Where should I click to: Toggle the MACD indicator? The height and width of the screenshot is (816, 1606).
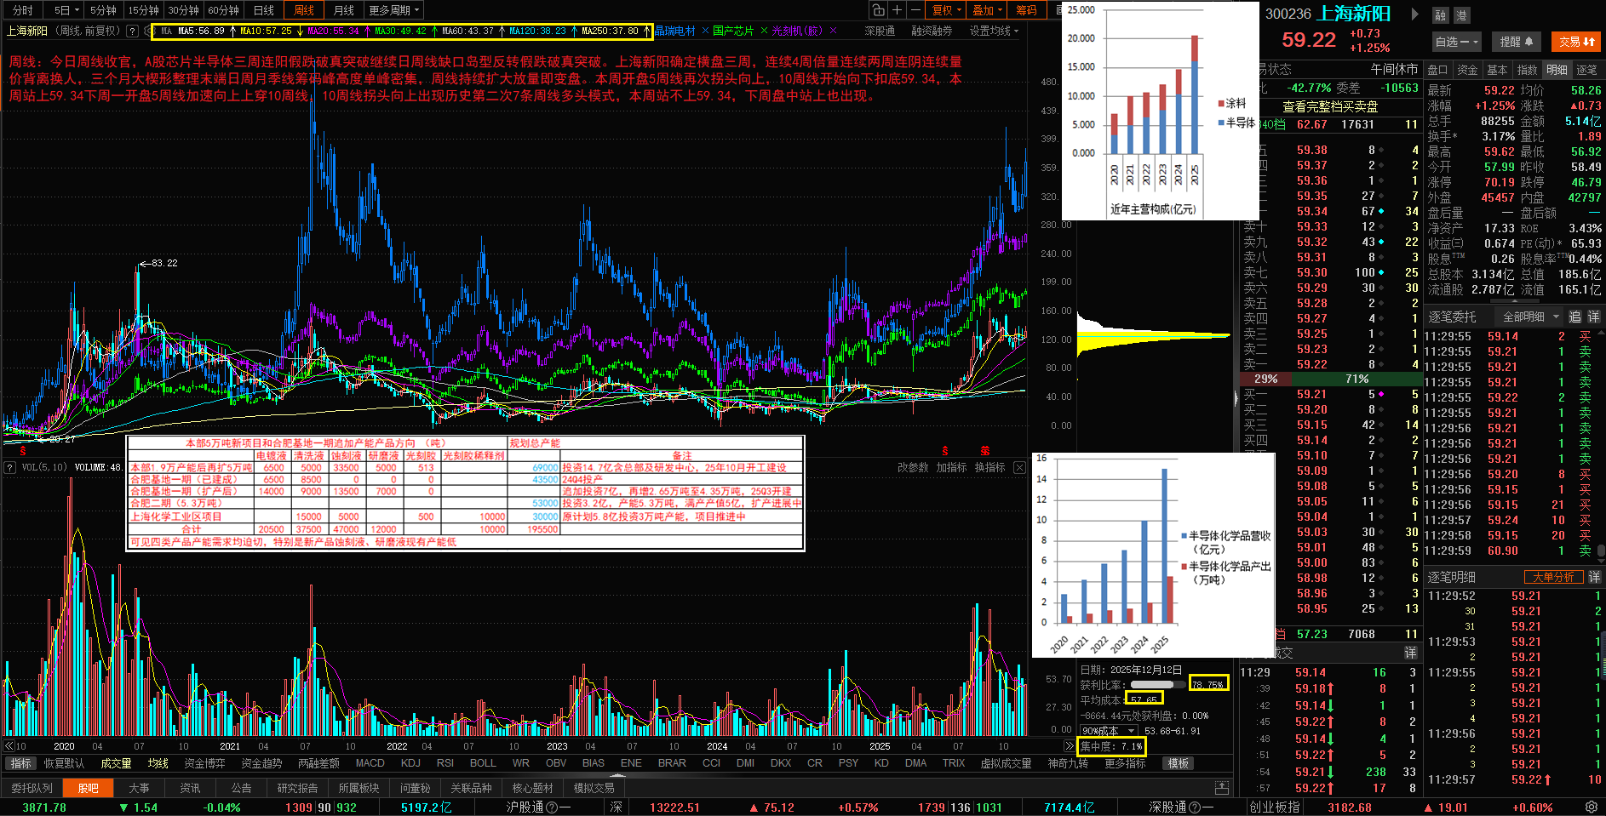(x=370, y=763)
